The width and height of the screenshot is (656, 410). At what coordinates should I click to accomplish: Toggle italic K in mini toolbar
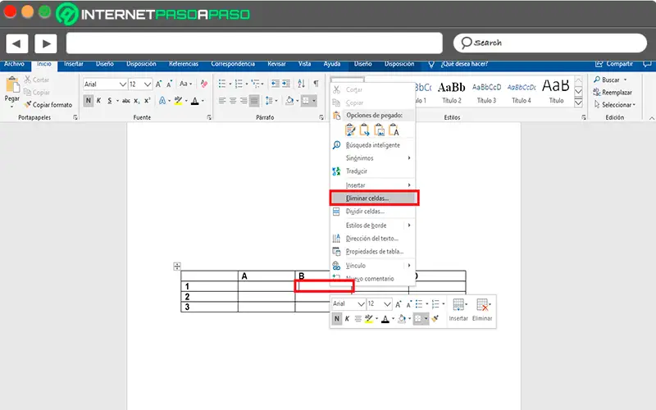[347, 319]
